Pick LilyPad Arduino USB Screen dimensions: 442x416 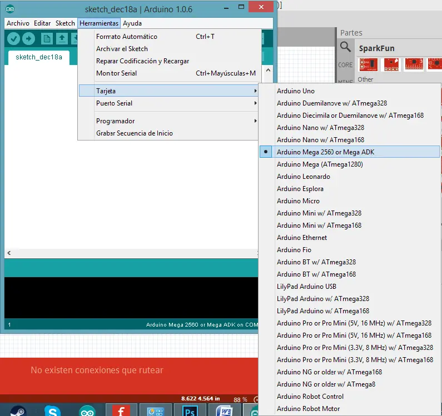tap(350, 287)
